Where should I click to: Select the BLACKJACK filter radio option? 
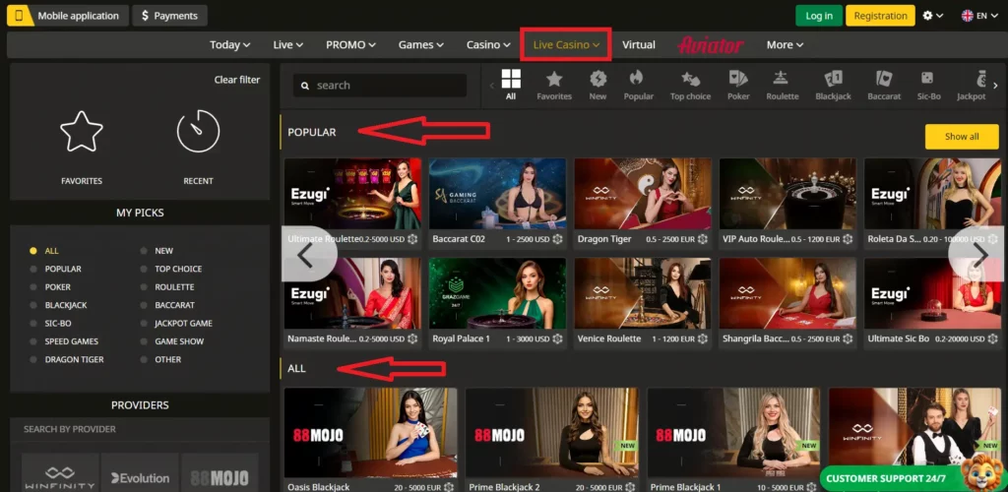(65, 305)
